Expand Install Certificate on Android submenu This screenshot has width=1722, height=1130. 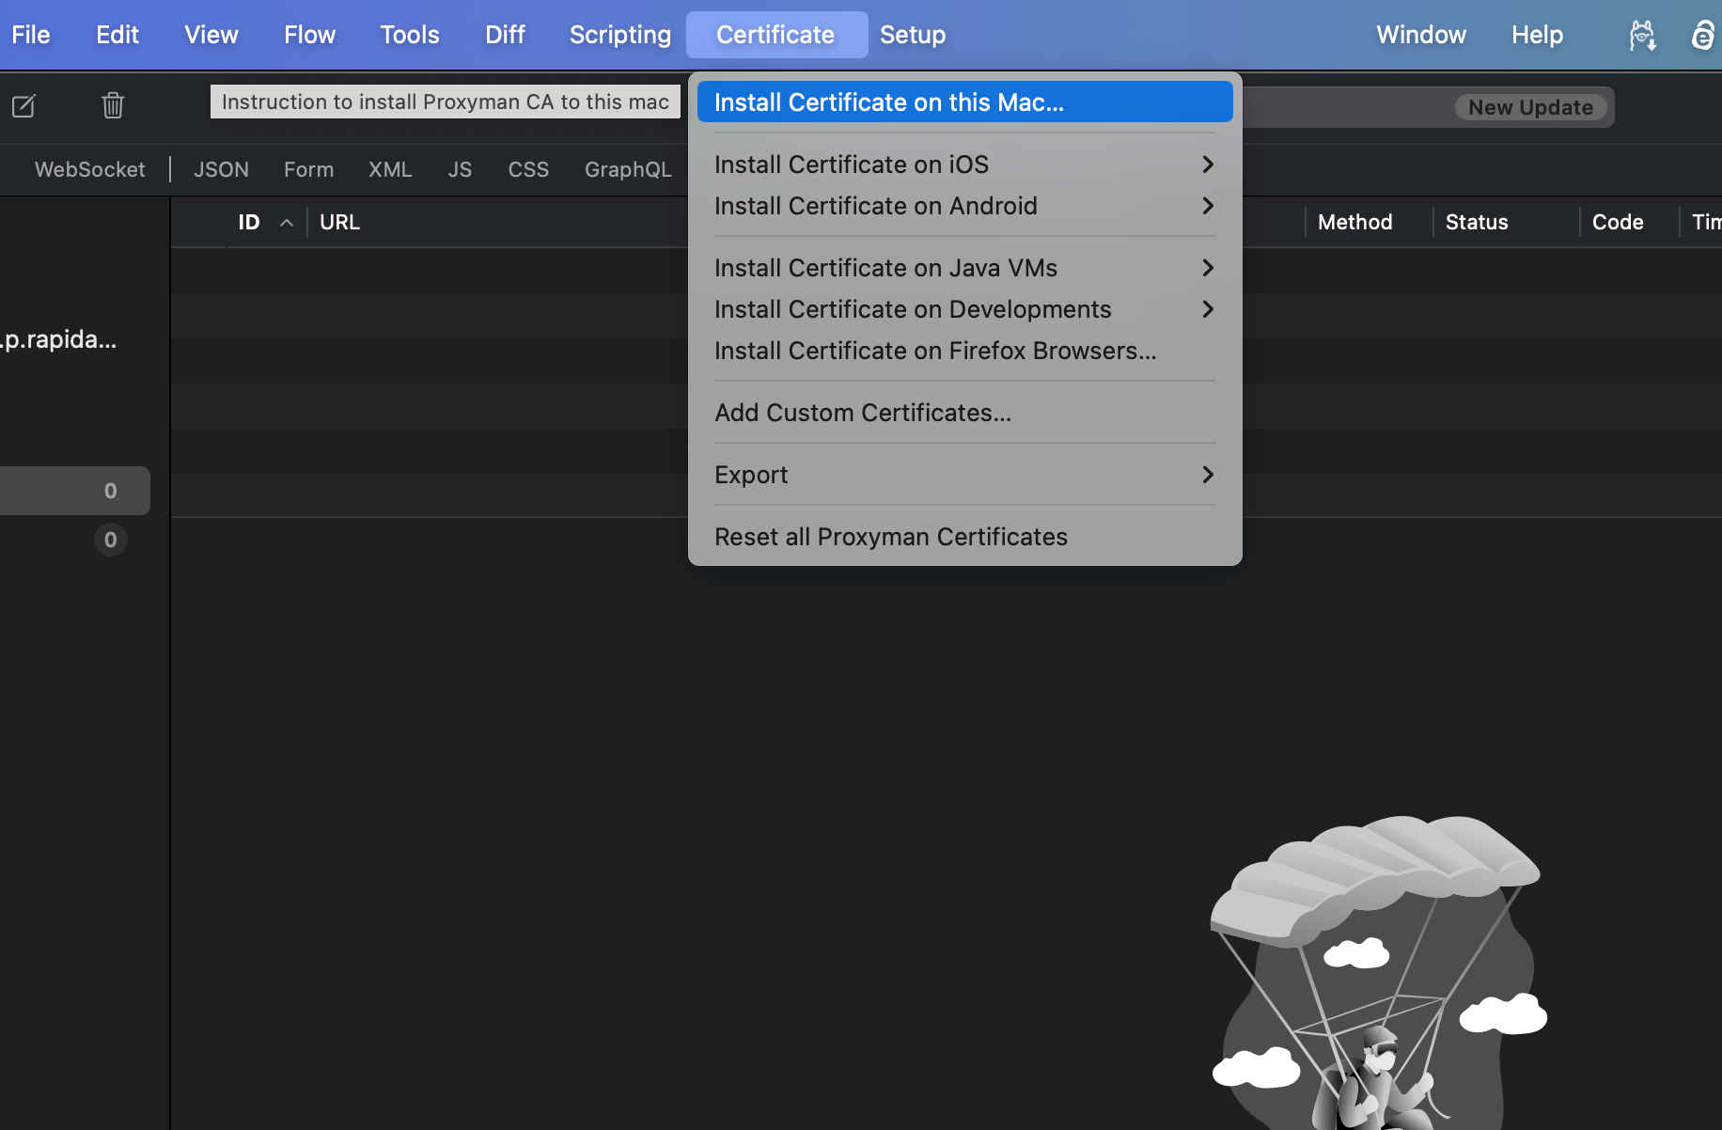coord(965,206)
